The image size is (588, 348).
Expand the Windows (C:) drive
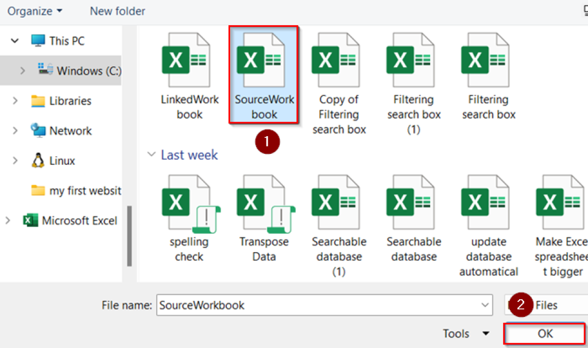coord(22,70)
